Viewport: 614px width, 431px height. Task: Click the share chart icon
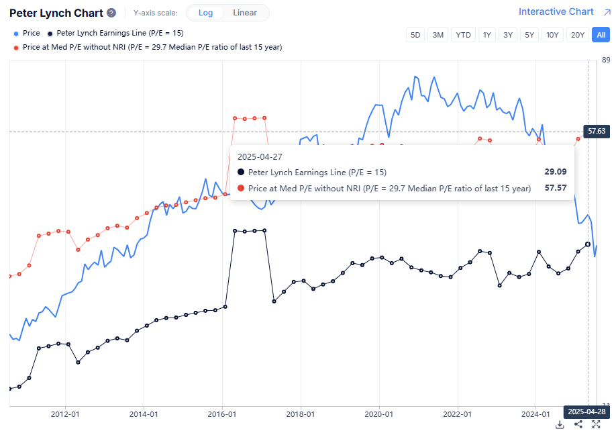578,424
